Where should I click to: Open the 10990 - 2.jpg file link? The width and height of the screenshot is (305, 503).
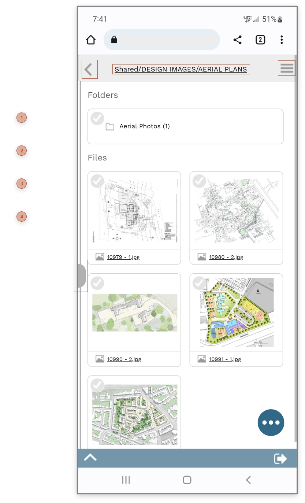click(124, 359)
